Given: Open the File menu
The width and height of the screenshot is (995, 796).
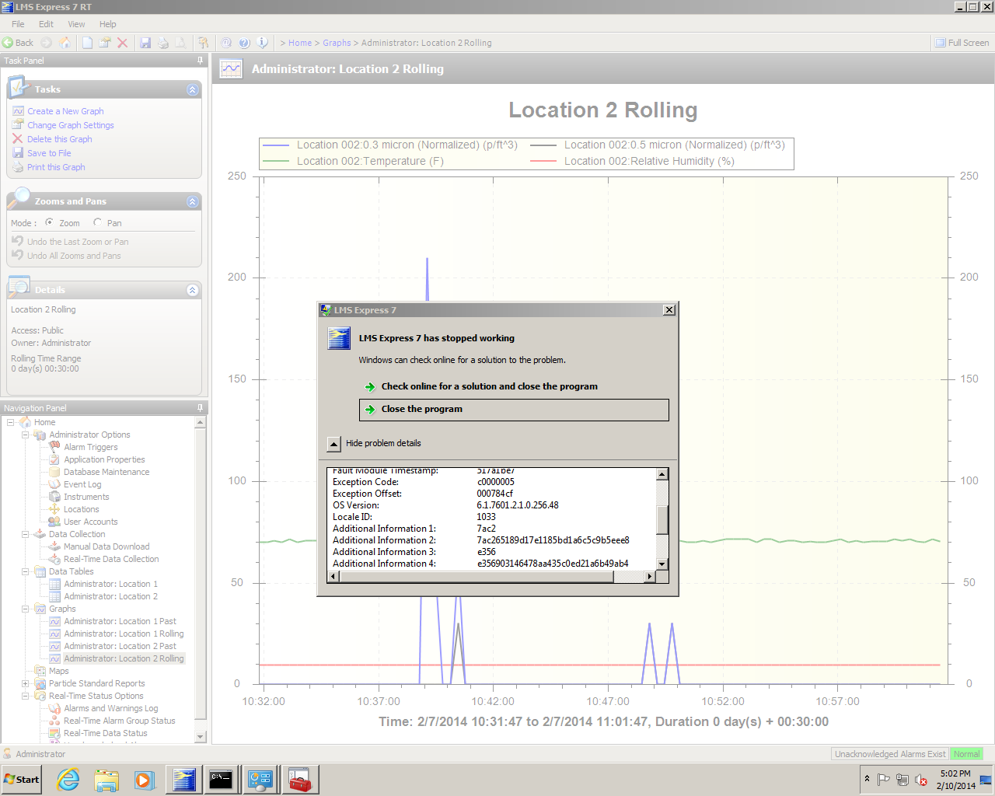Looking at the screenshot, I should click(18, 24).
